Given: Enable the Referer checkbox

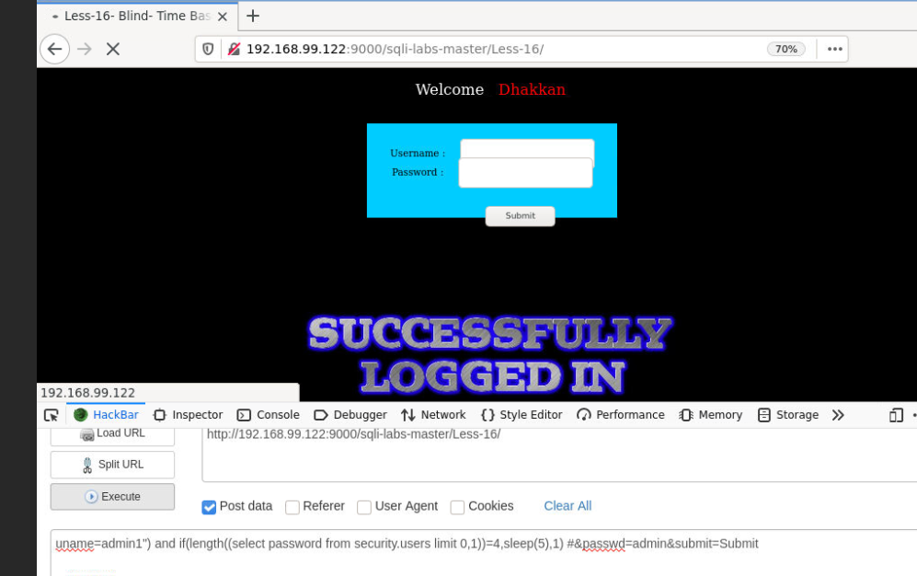Looking at the screenshot, I should click(292, 507).
